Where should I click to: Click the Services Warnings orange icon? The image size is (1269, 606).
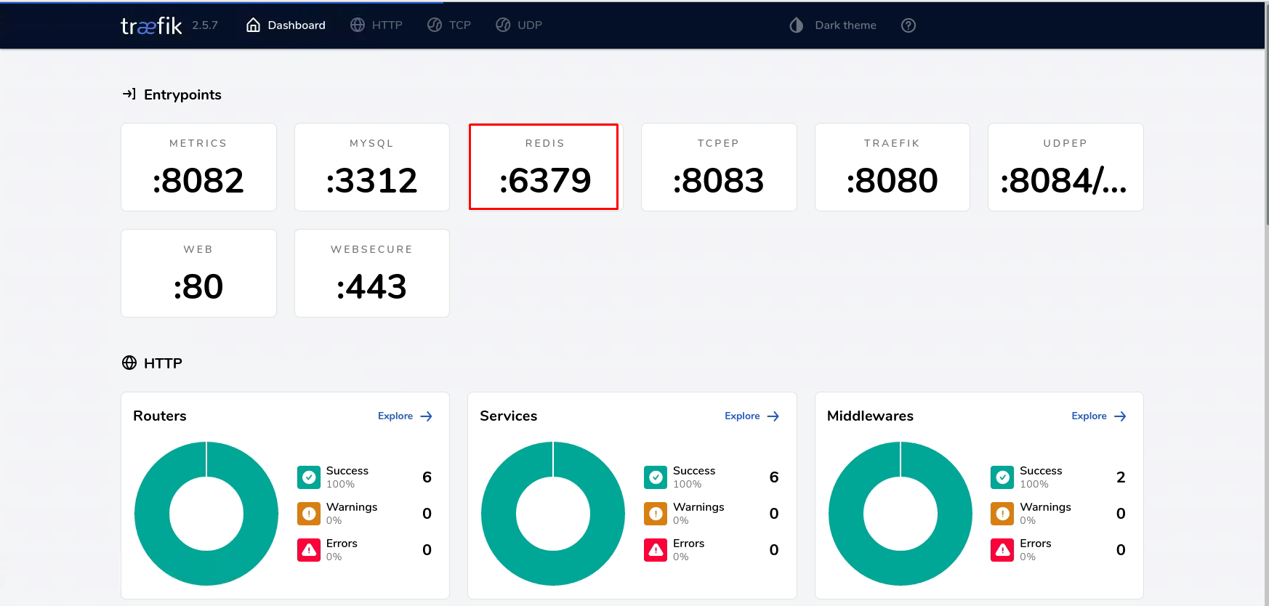pos(656,514)
